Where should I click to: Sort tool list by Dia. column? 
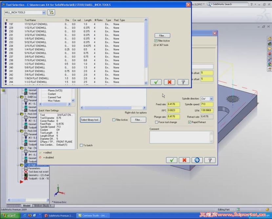(68, 20)
